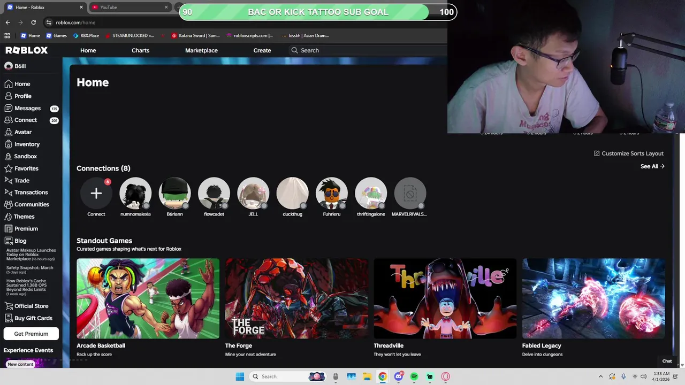Open Avatar in the sidebar
The image size is (685, 385).
pos(18,132)
